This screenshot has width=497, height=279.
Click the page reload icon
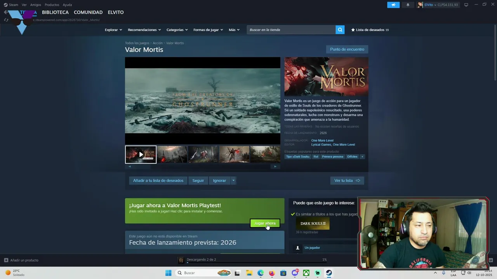(x=6, y=20)
